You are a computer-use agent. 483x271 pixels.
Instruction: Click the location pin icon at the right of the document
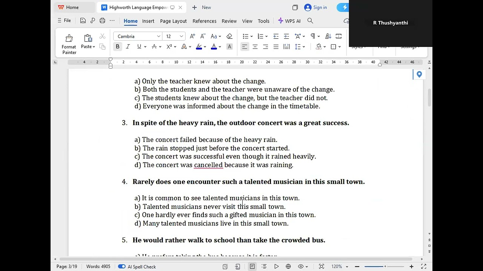[x=419, y=75]
